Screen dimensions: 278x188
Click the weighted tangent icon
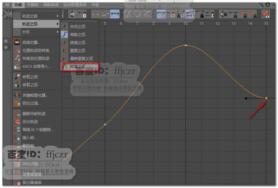200,14
